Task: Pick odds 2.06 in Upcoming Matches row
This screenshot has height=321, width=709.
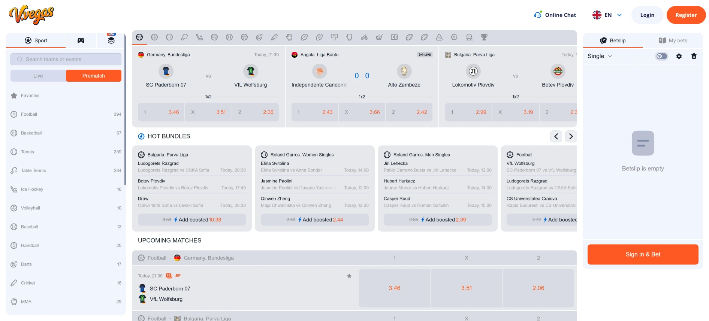Action: point(538,288)
